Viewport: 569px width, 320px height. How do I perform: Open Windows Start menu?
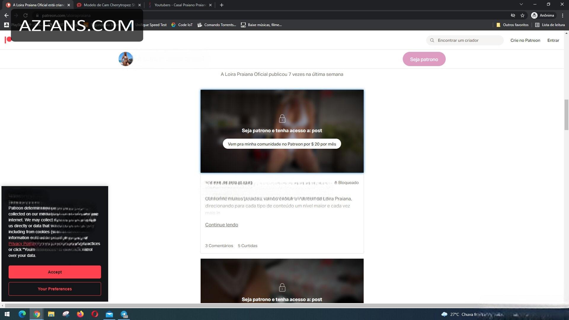coord(7,314)
